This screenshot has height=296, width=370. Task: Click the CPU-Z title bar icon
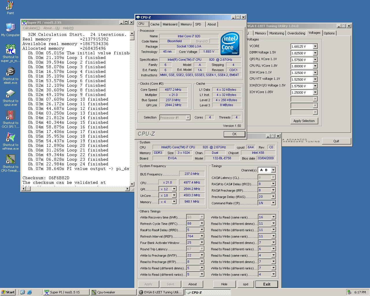pyautogui.click(x=138, y=17)
